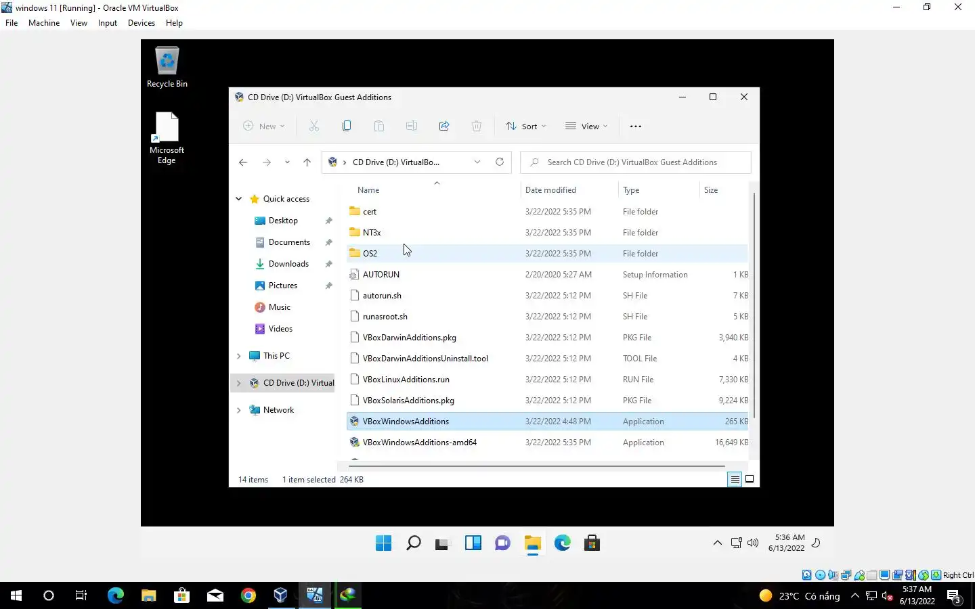
Task: Expand address bar history dropdown
Action: pos(477,162)
